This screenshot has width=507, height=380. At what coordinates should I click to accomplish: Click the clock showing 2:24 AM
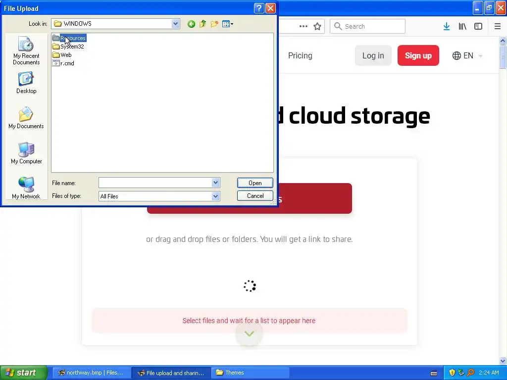click(489, 373)
